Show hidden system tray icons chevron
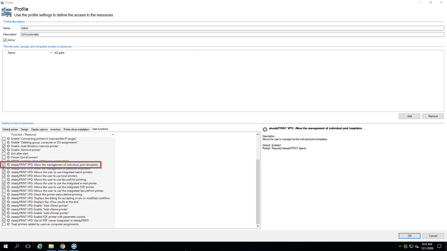 [x=400, y=247]
